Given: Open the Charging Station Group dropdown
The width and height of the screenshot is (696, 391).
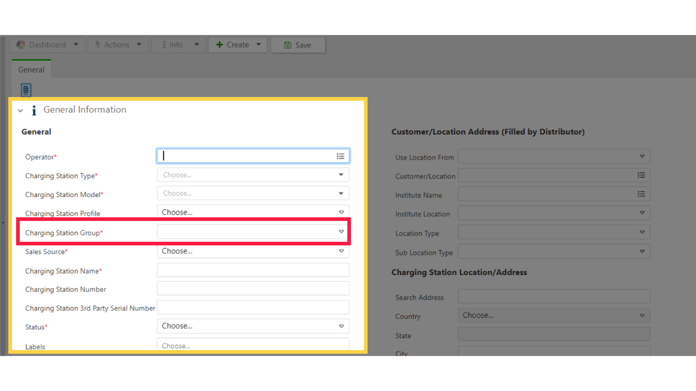Looking at the screenshot, I should [253, 232].
